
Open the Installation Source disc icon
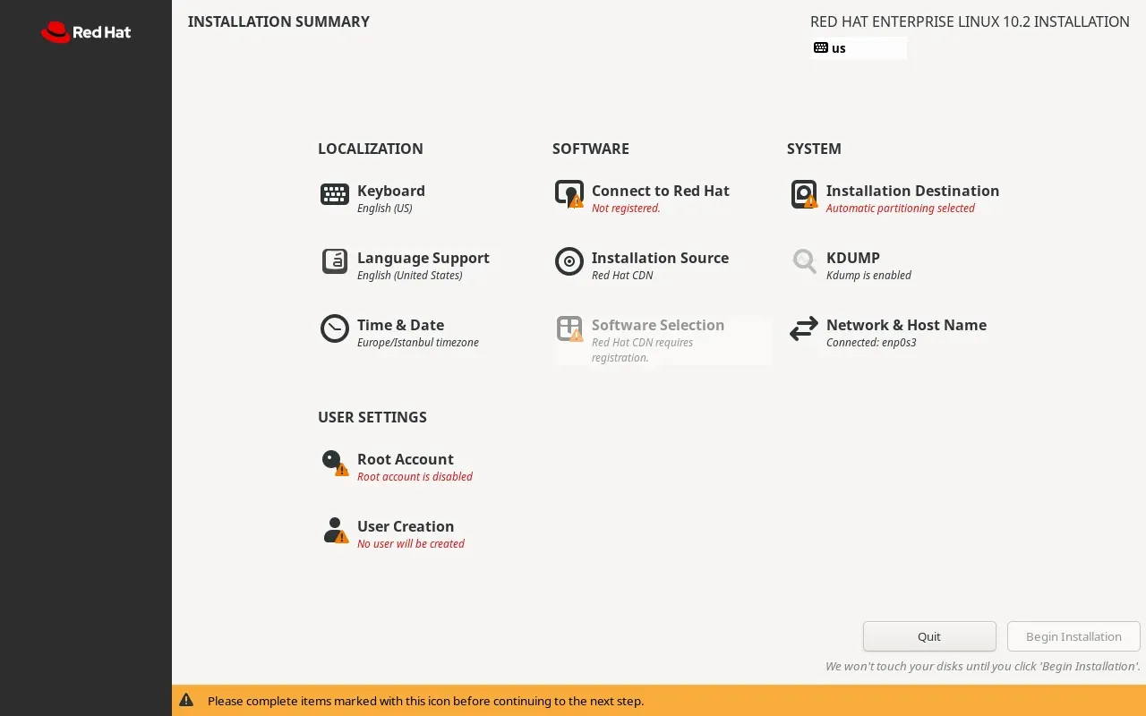coord(569,261)
